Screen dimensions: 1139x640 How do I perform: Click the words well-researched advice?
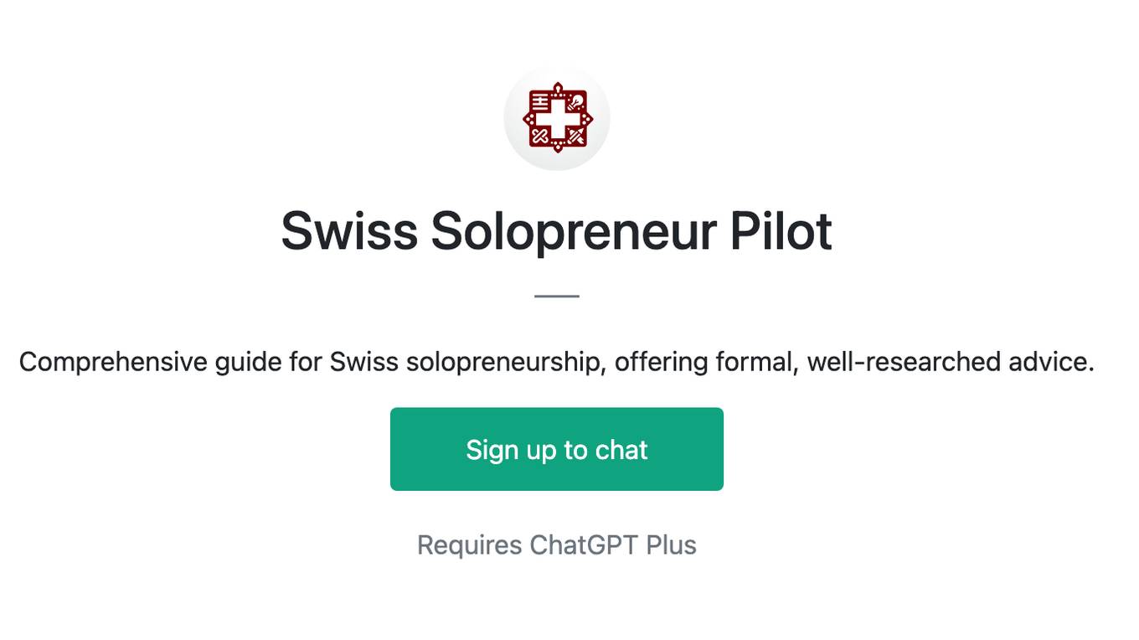[951, 362]
